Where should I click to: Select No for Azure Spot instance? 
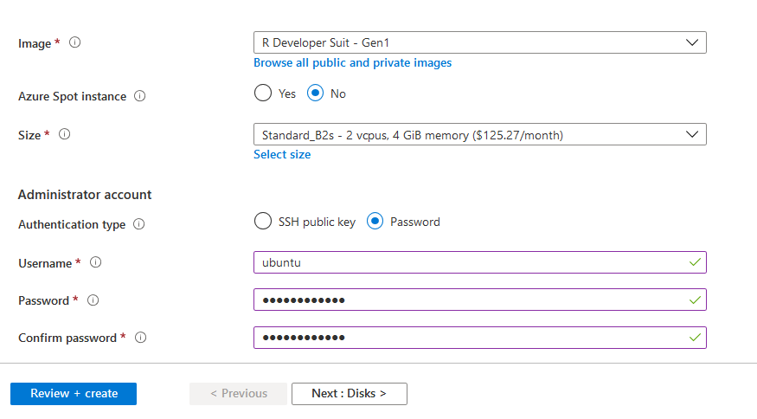click(x=315, y=93)
